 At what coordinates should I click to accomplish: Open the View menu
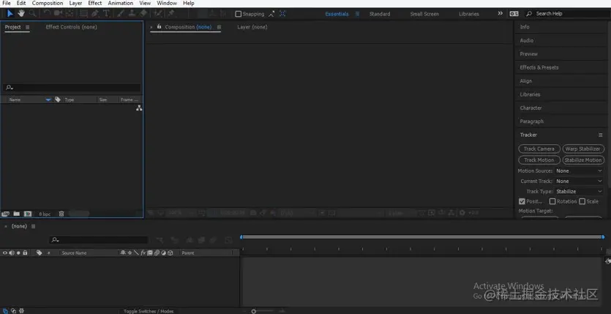click(145, 3)
